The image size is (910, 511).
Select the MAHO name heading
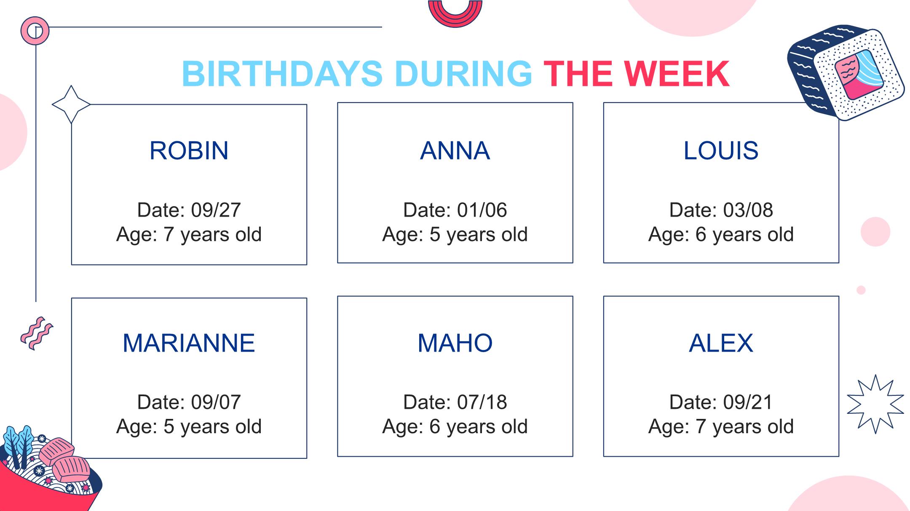click(x=455, y=343)
